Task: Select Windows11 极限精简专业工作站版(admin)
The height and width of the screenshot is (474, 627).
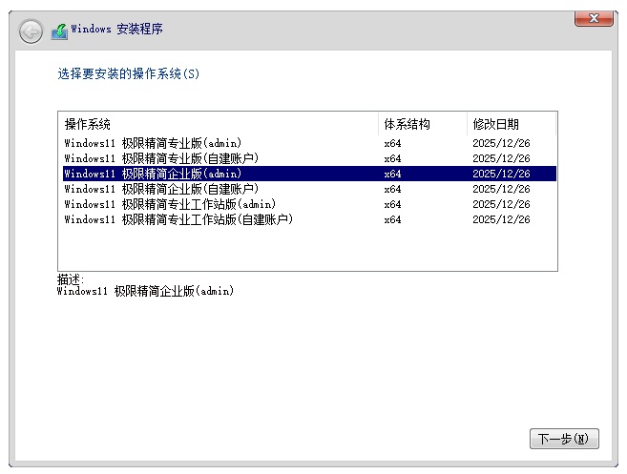Action: 170,204
